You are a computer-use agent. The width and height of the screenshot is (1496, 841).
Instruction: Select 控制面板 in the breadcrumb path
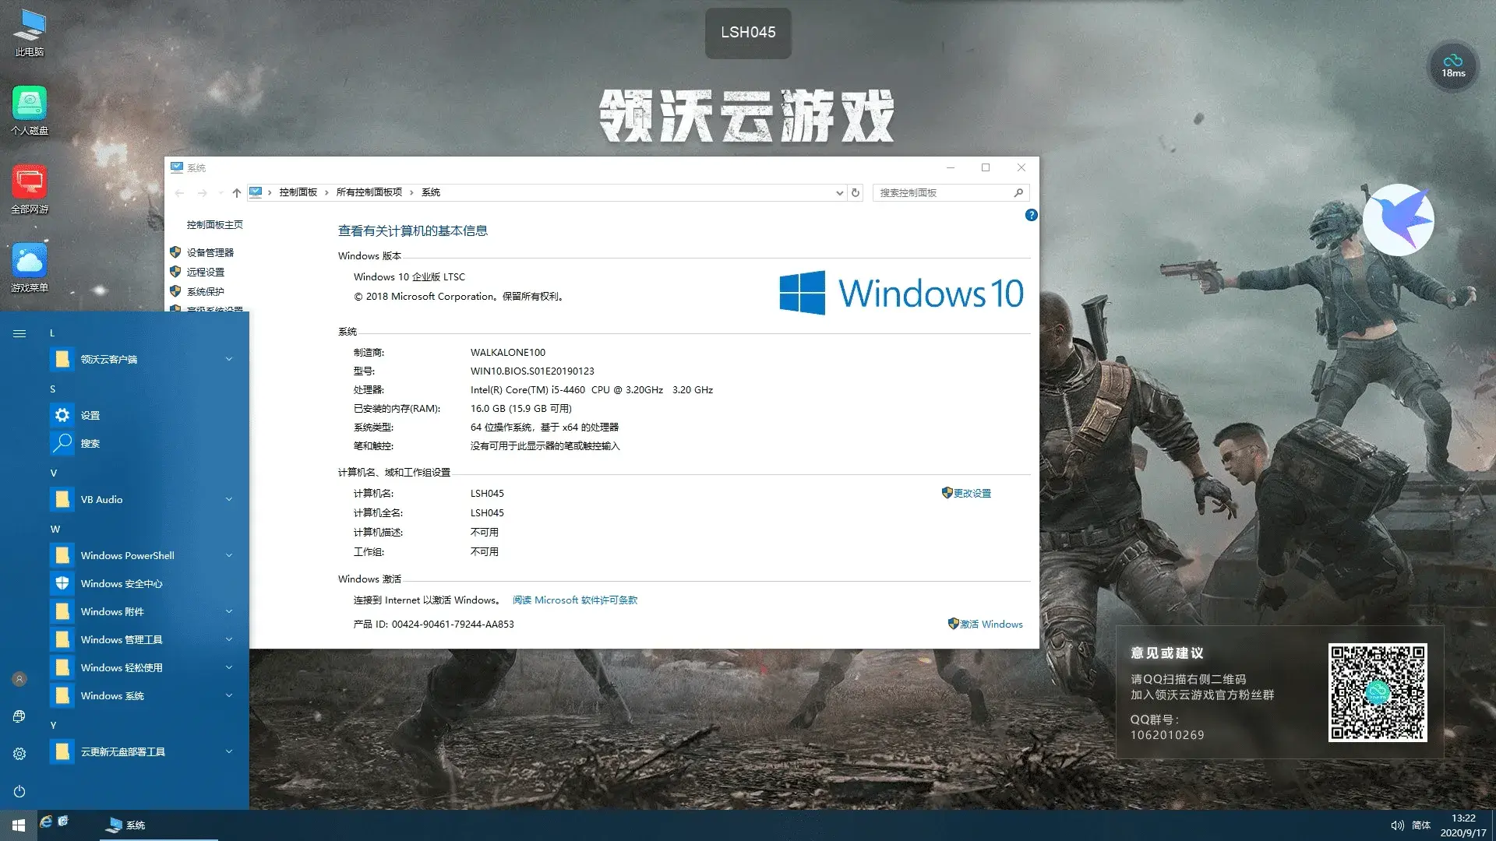[298, 192]
